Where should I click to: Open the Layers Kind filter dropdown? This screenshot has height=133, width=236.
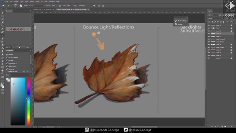[213, 15]
